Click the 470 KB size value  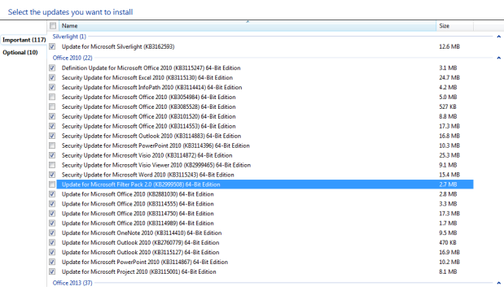point(448,242)
